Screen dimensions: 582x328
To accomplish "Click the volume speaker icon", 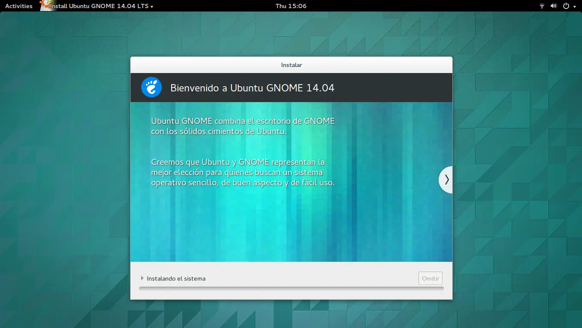I will coord(554,6).
